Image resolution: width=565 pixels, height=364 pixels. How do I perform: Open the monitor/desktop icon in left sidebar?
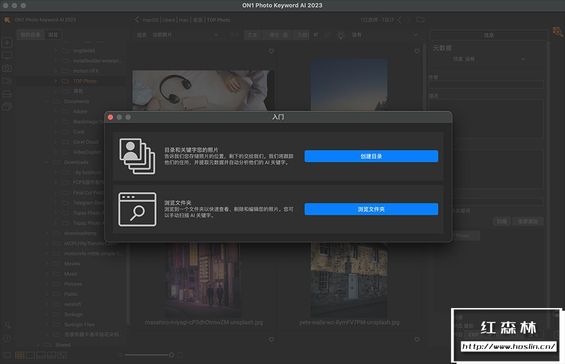coord(7,55)
